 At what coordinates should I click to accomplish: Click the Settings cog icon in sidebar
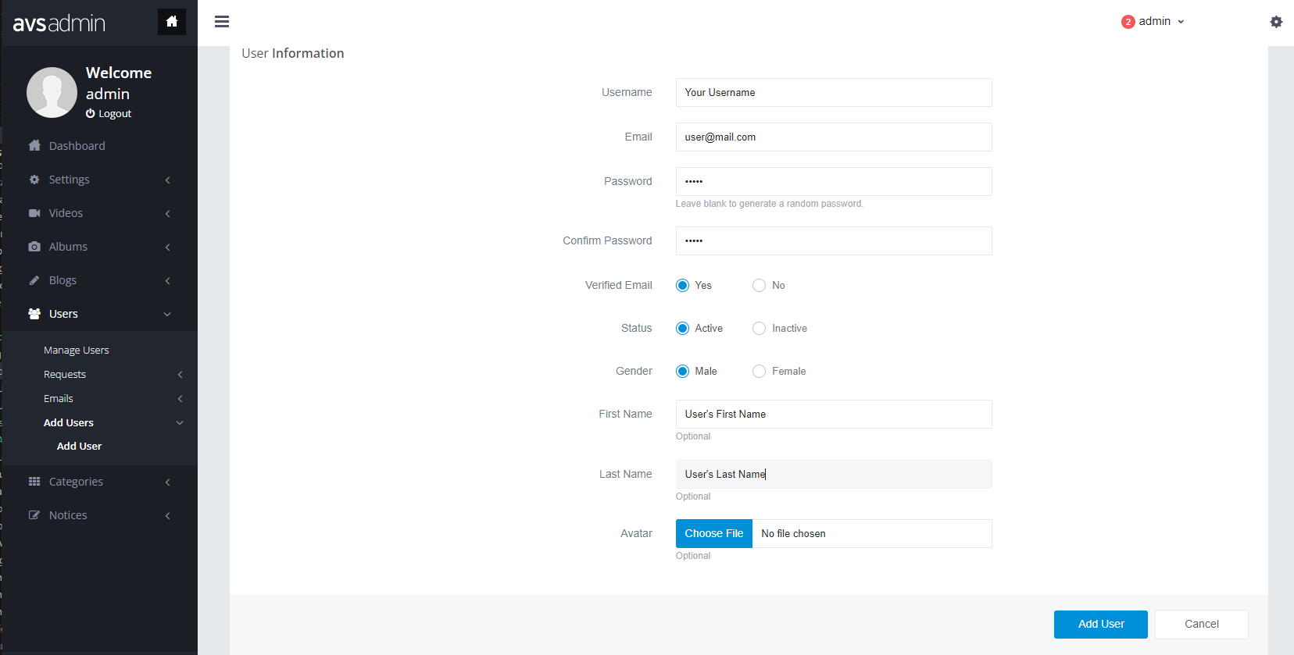point(34,180)
